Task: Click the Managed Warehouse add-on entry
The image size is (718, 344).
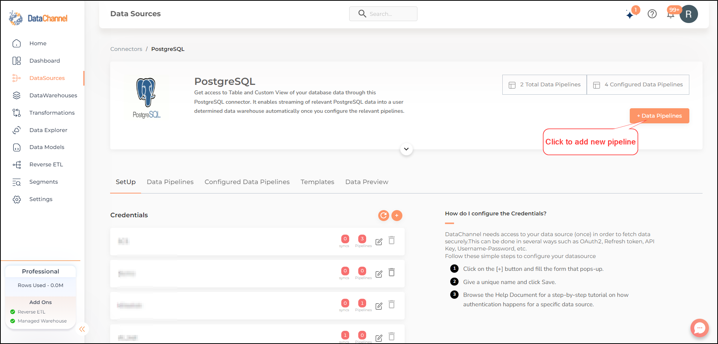Action: [x=38, y=321]
